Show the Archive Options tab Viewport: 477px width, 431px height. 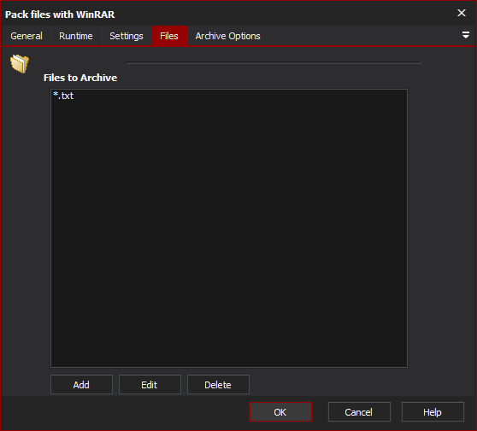point(228,36)
